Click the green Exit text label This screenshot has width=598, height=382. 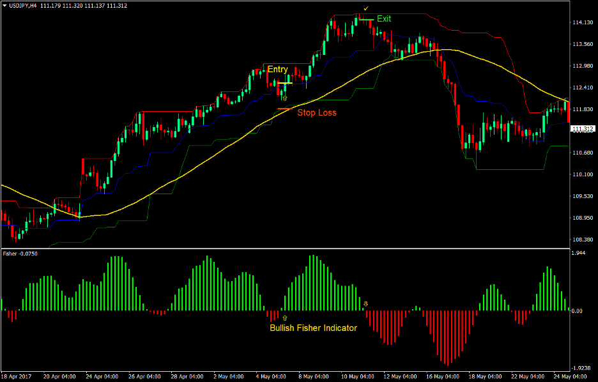[385, 19]
